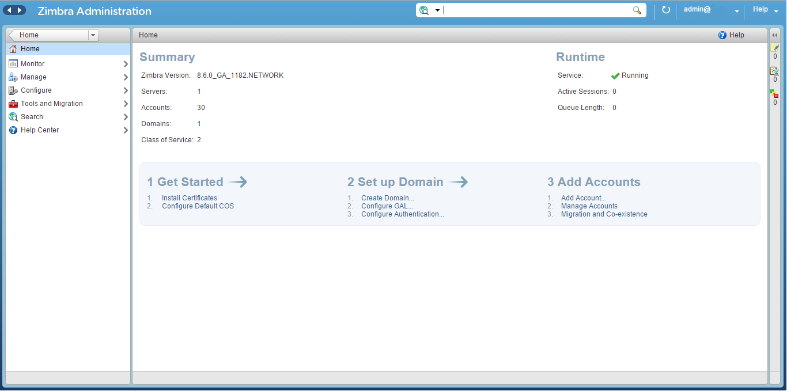This screenshot has height=391, width=787.
Task: Open the Configure GAL... link
Action: [387, 206]
